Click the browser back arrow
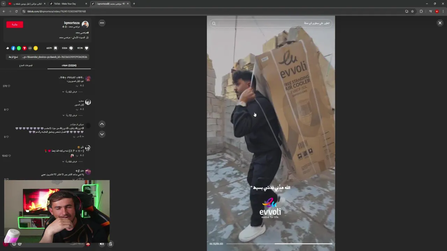The image size is (447, 251). 4,11
